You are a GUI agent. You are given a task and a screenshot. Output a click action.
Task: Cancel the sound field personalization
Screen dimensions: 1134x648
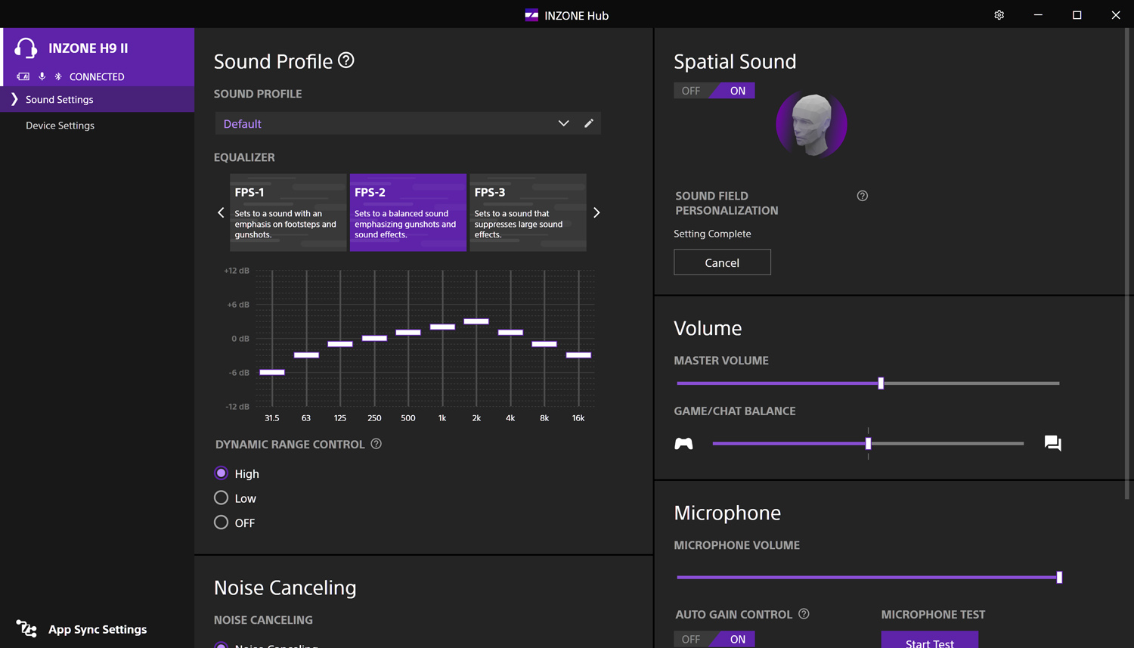click(x=722, y=262)
